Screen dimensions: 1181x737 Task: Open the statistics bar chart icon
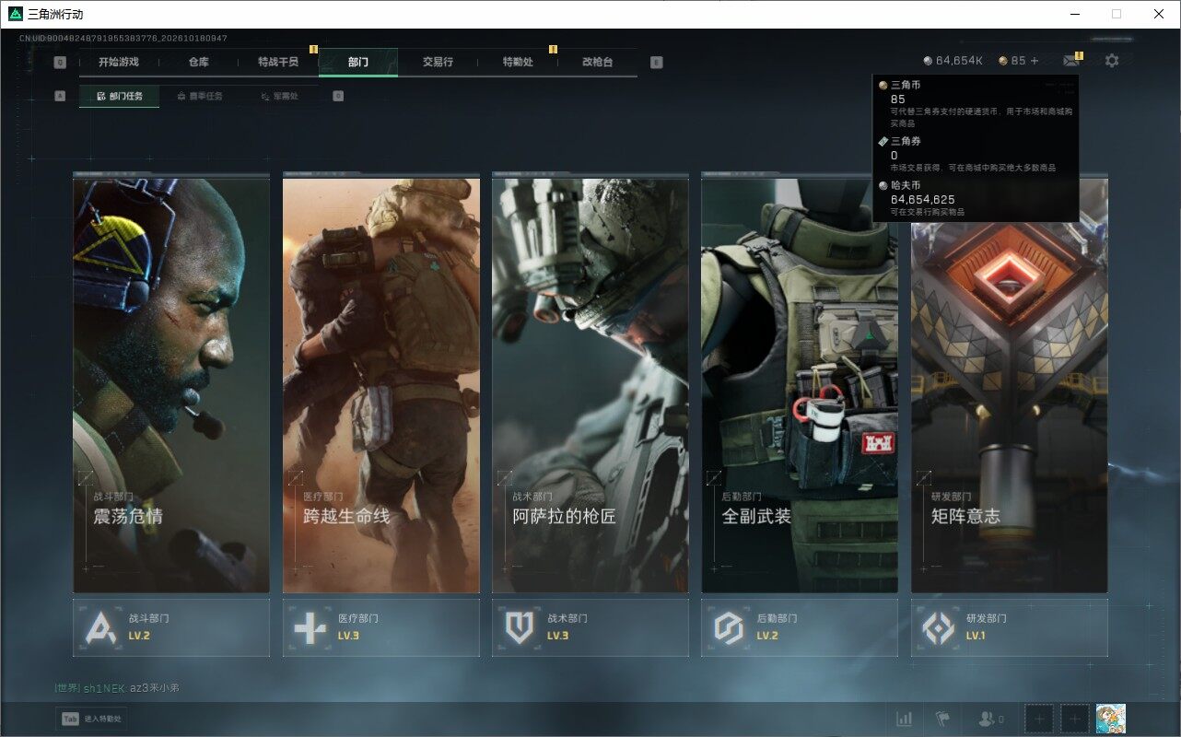(905, 719)
